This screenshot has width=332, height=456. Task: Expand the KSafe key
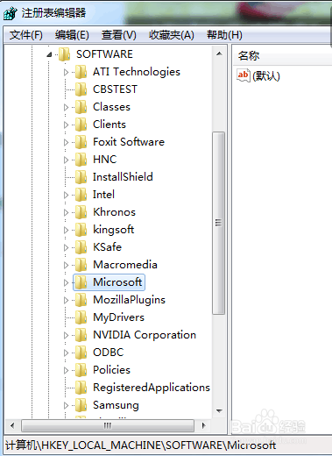[x=66, y=247]
